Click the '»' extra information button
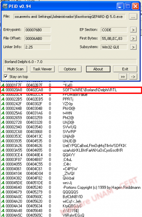The image size is (142, 217). pyautogui.click(x=123, y=77)
